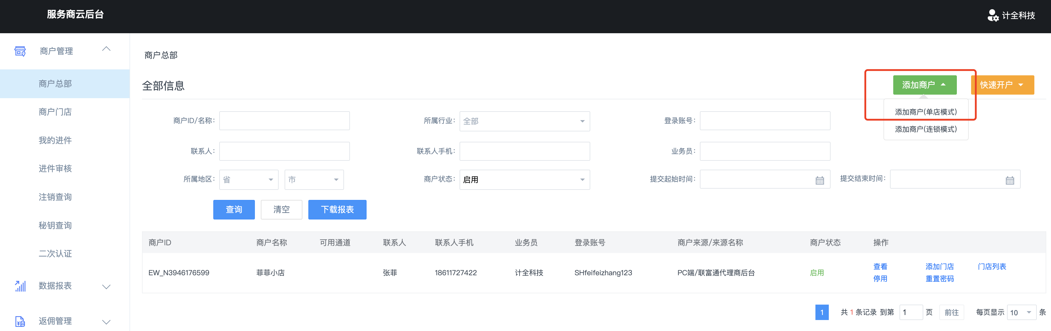Open the submission end time calendar

click(1009, 180)
